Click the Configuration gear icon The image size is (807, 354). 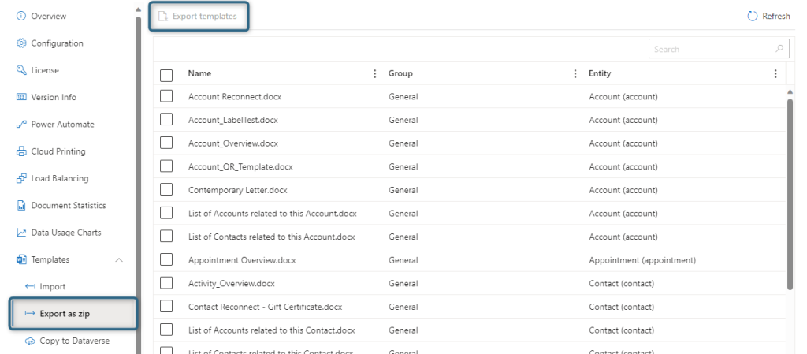point(21,43)
